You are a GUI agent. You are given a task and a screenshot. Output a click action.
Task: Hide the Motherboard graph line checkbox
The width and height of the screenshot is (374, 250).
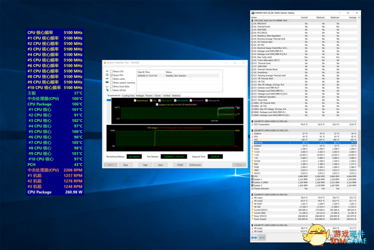(135, 101)
